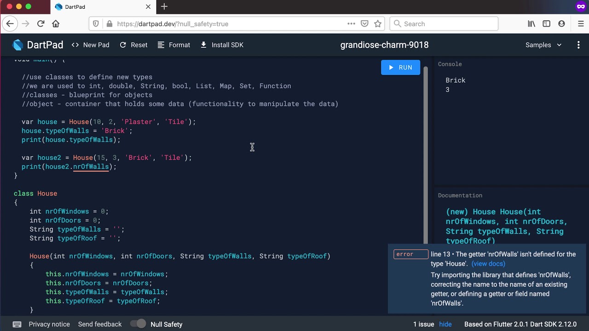
Task: Click 'class House' declaration line
Action: point(35,194)
